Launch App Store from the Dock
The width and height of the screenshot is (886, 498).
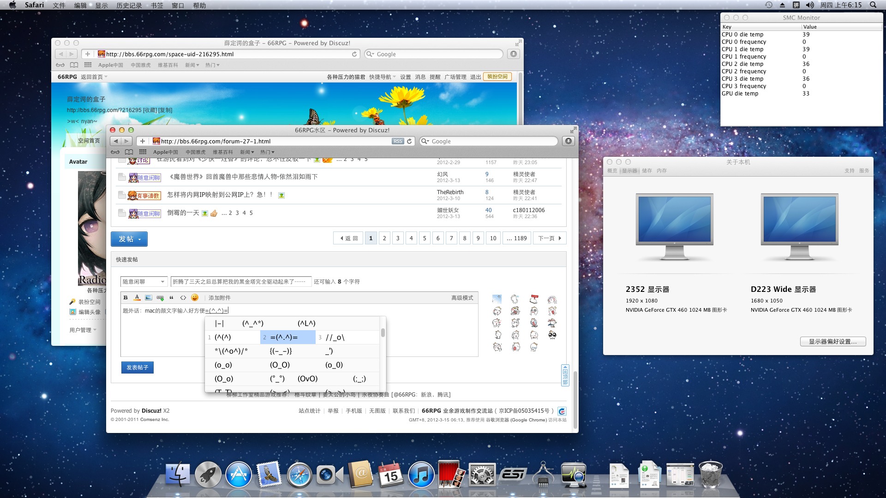[x=239, y=474]
